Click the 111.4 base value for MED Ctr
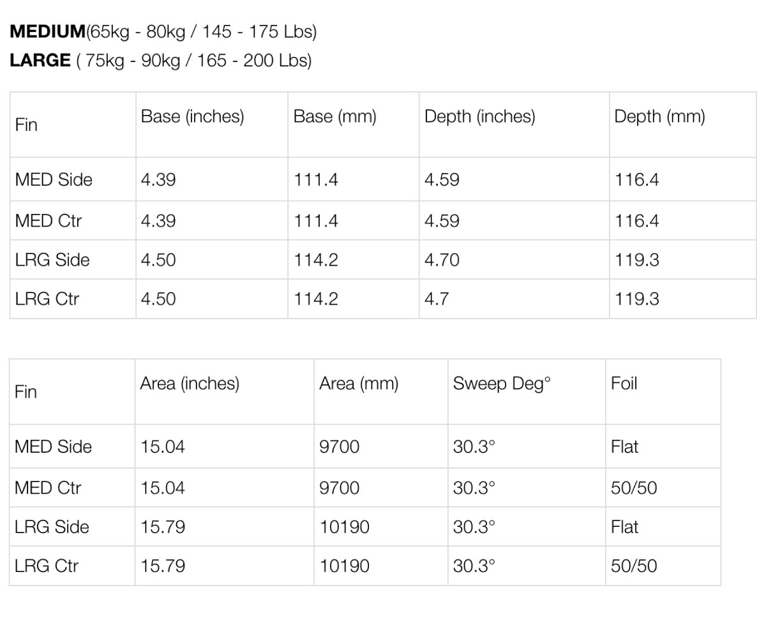This screenshot has width=766, height=620. click(x=316, y=221)
